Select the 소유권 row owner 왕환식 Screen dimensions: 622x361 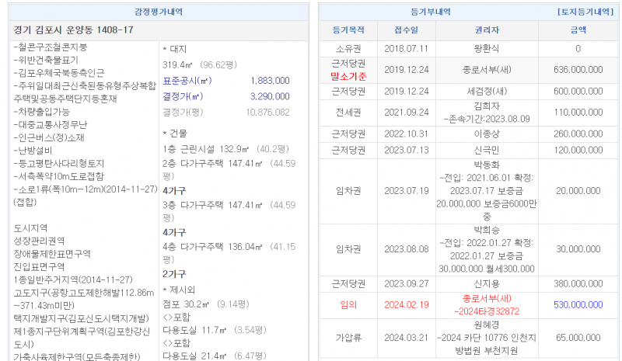(484, 49)
